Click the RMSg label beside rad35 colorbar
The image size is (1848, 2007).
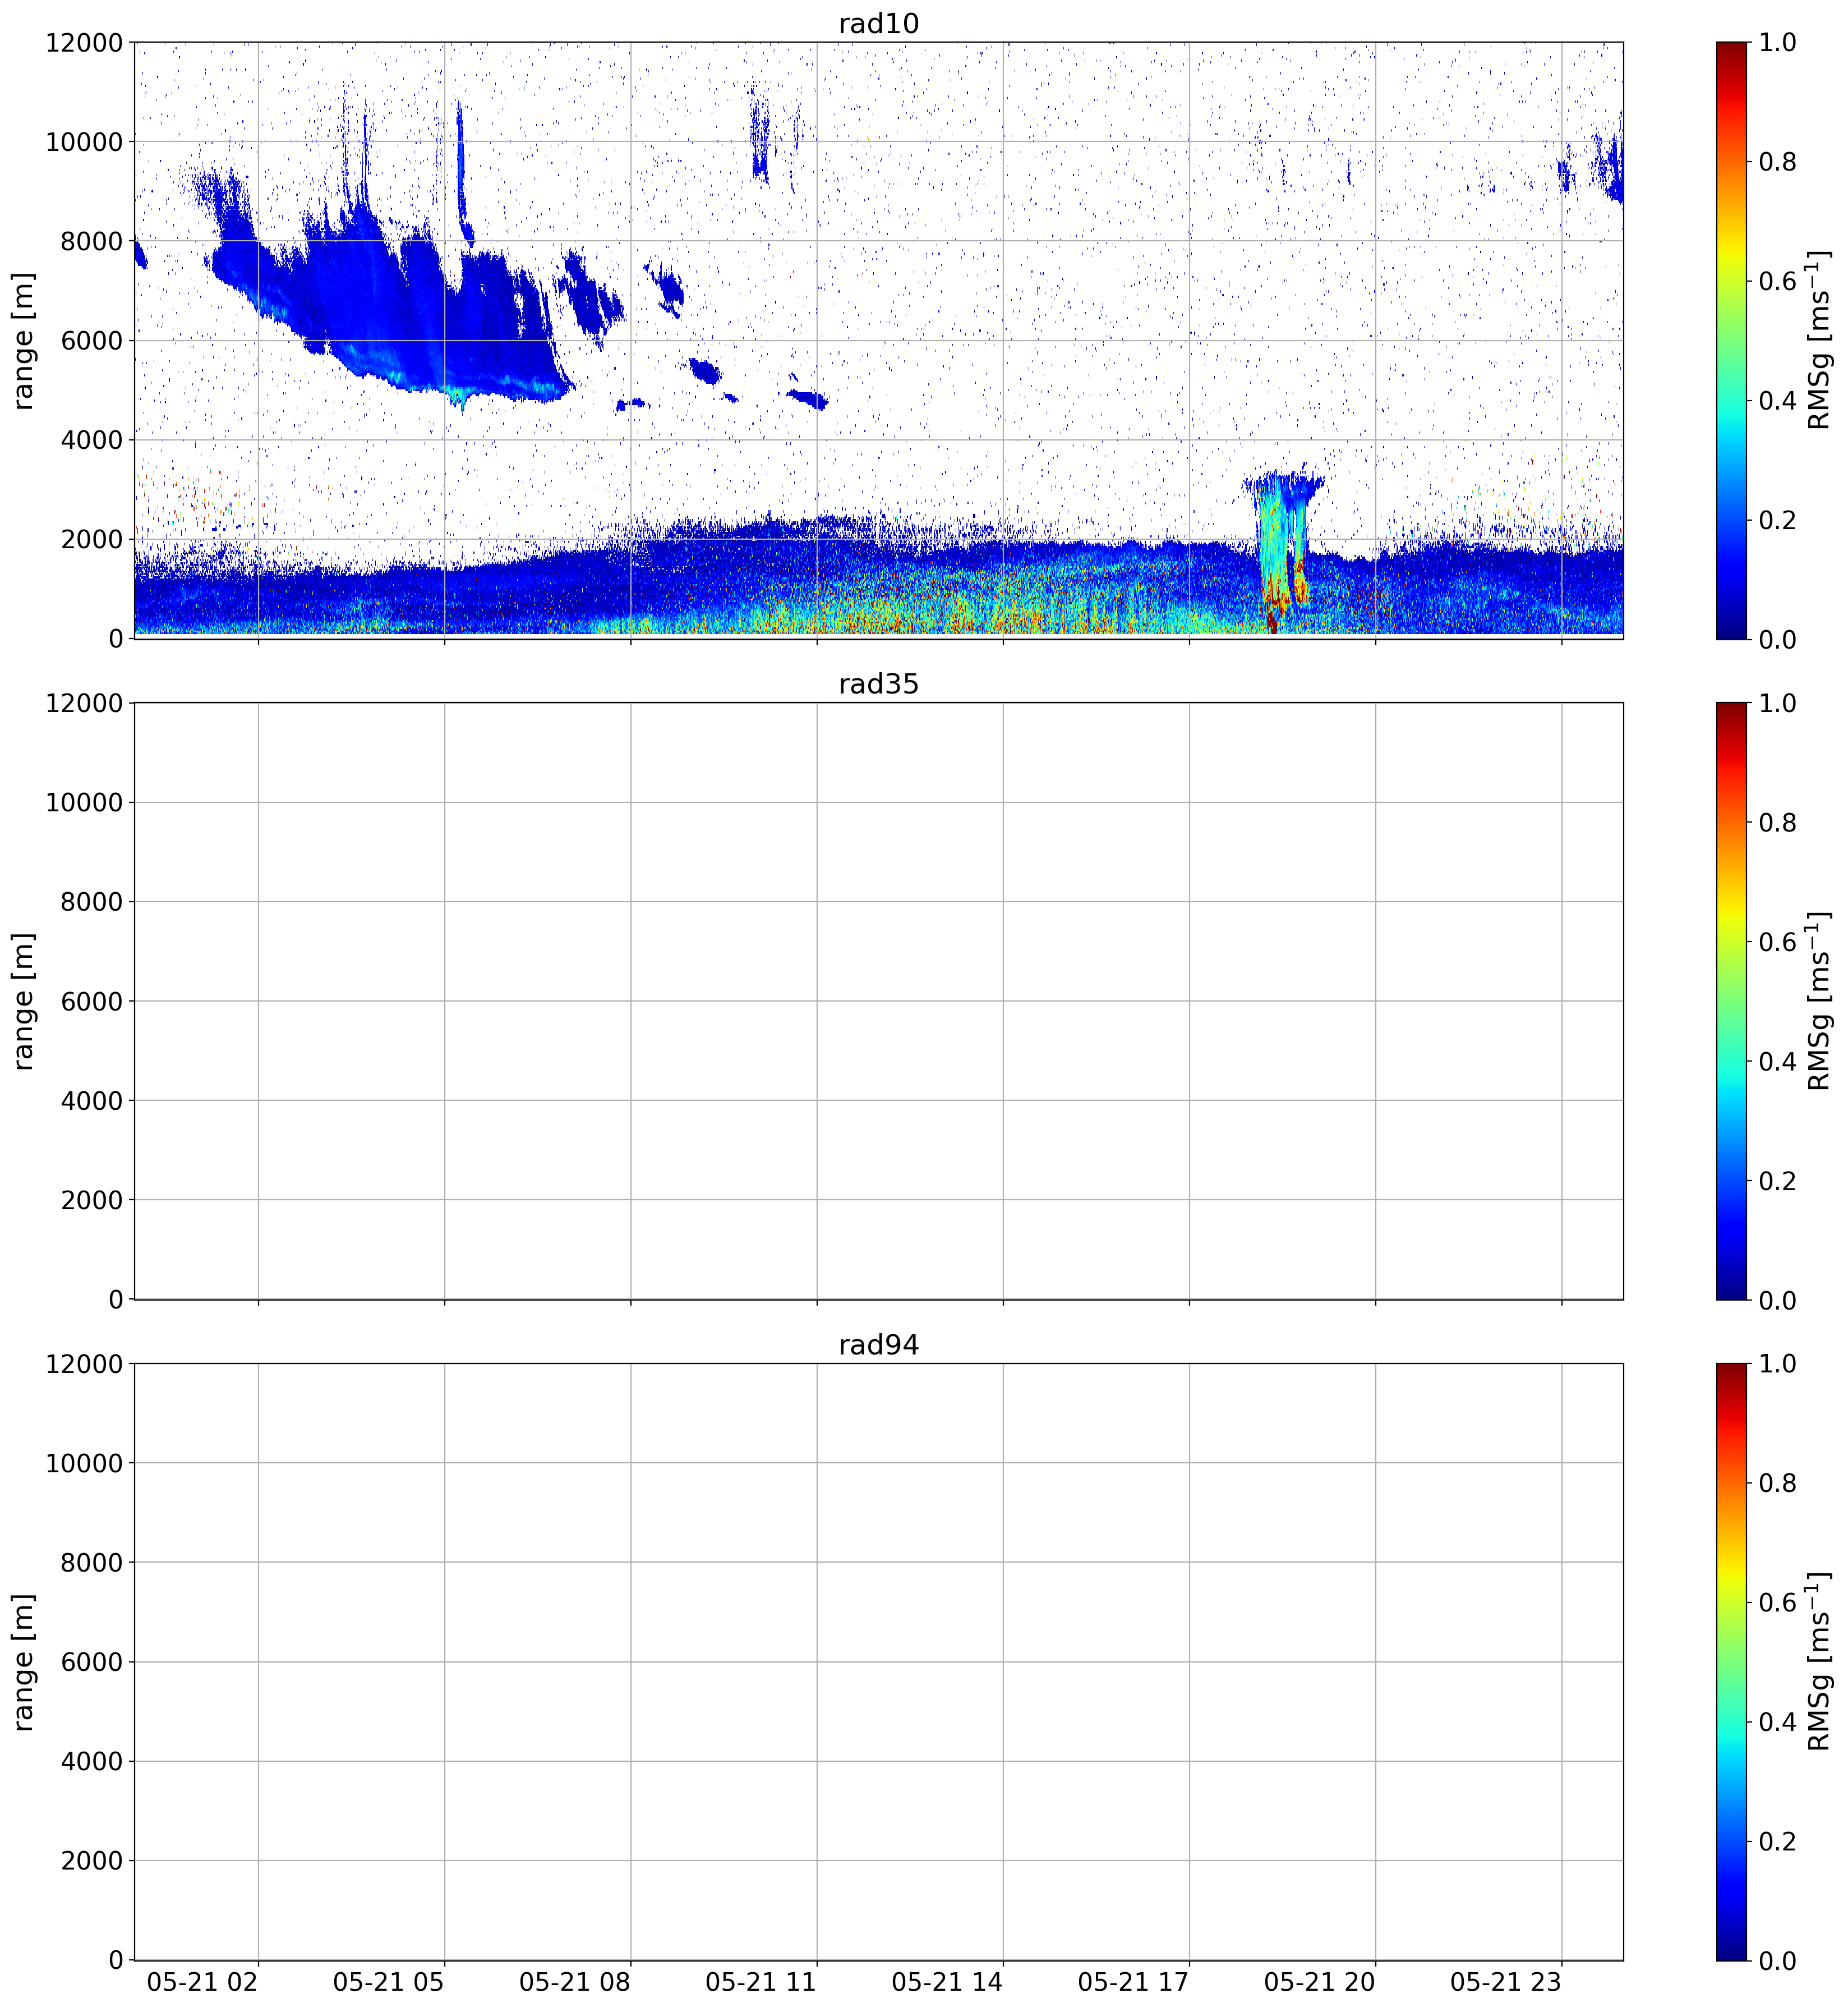click(1819, 1000)
